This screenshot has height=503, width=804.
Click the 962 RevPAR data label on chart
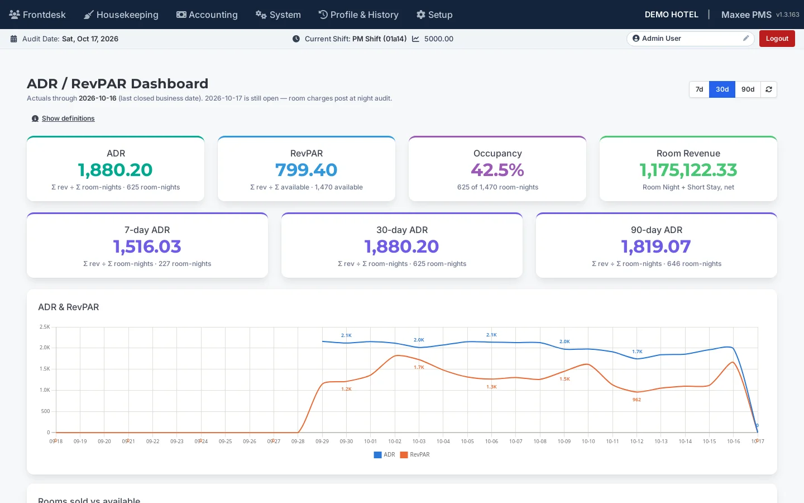[637, 400]
